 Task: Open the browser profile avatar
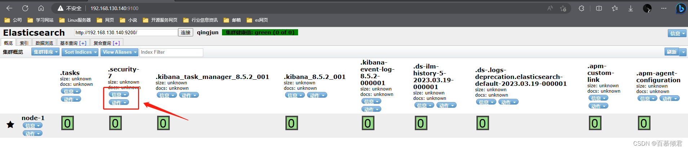click(x=647, y=8)
